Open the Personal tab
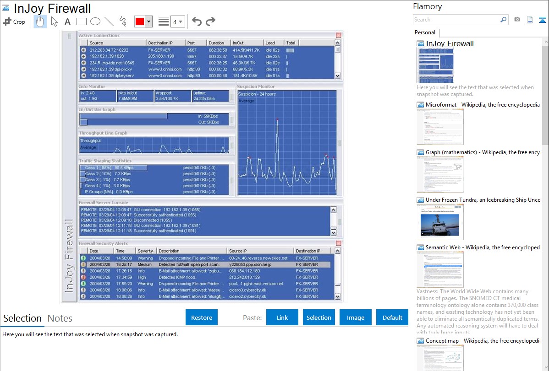The width and height of the screenshot is (549, 371). (x=425, y=32)
